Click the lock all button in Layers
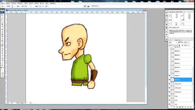Image resolution: width=195 pixels, height=110 pixels. click(179, 45)
